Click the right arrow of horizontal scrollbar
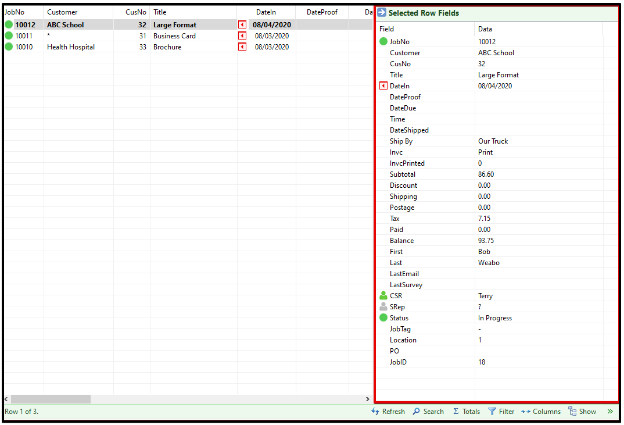The image size is (624, 425). click(x=367, y=399)
